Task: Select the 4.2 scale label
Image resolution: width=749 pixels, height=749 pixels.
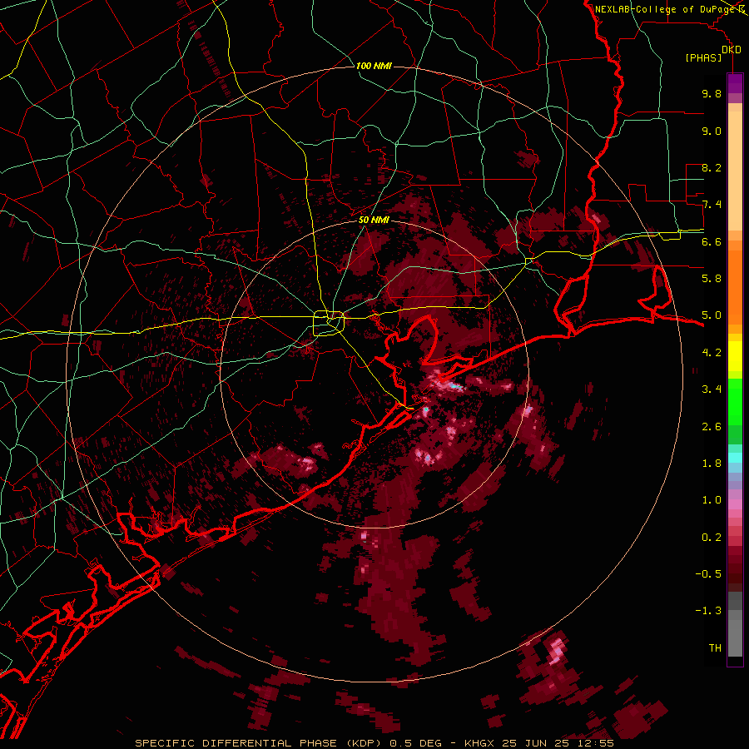Action: 712,353
